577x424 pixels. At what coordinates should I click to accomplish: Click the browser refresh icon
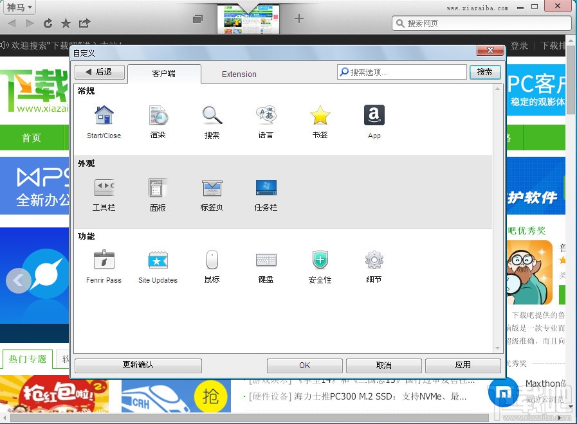click(x=48, y=23)
